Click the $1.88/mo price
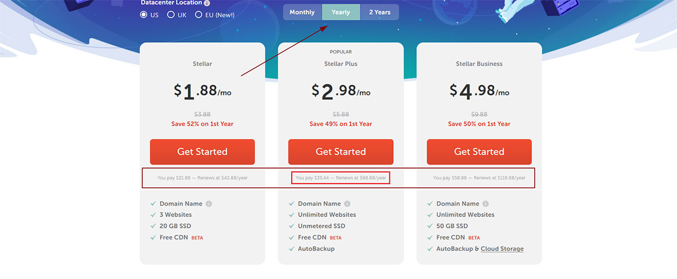Viewport: 677px width, 279px height. pos(203,91)
